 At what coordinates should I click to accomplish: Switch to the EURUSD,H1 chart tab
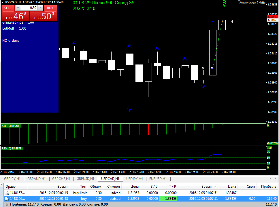click(158, 179)
